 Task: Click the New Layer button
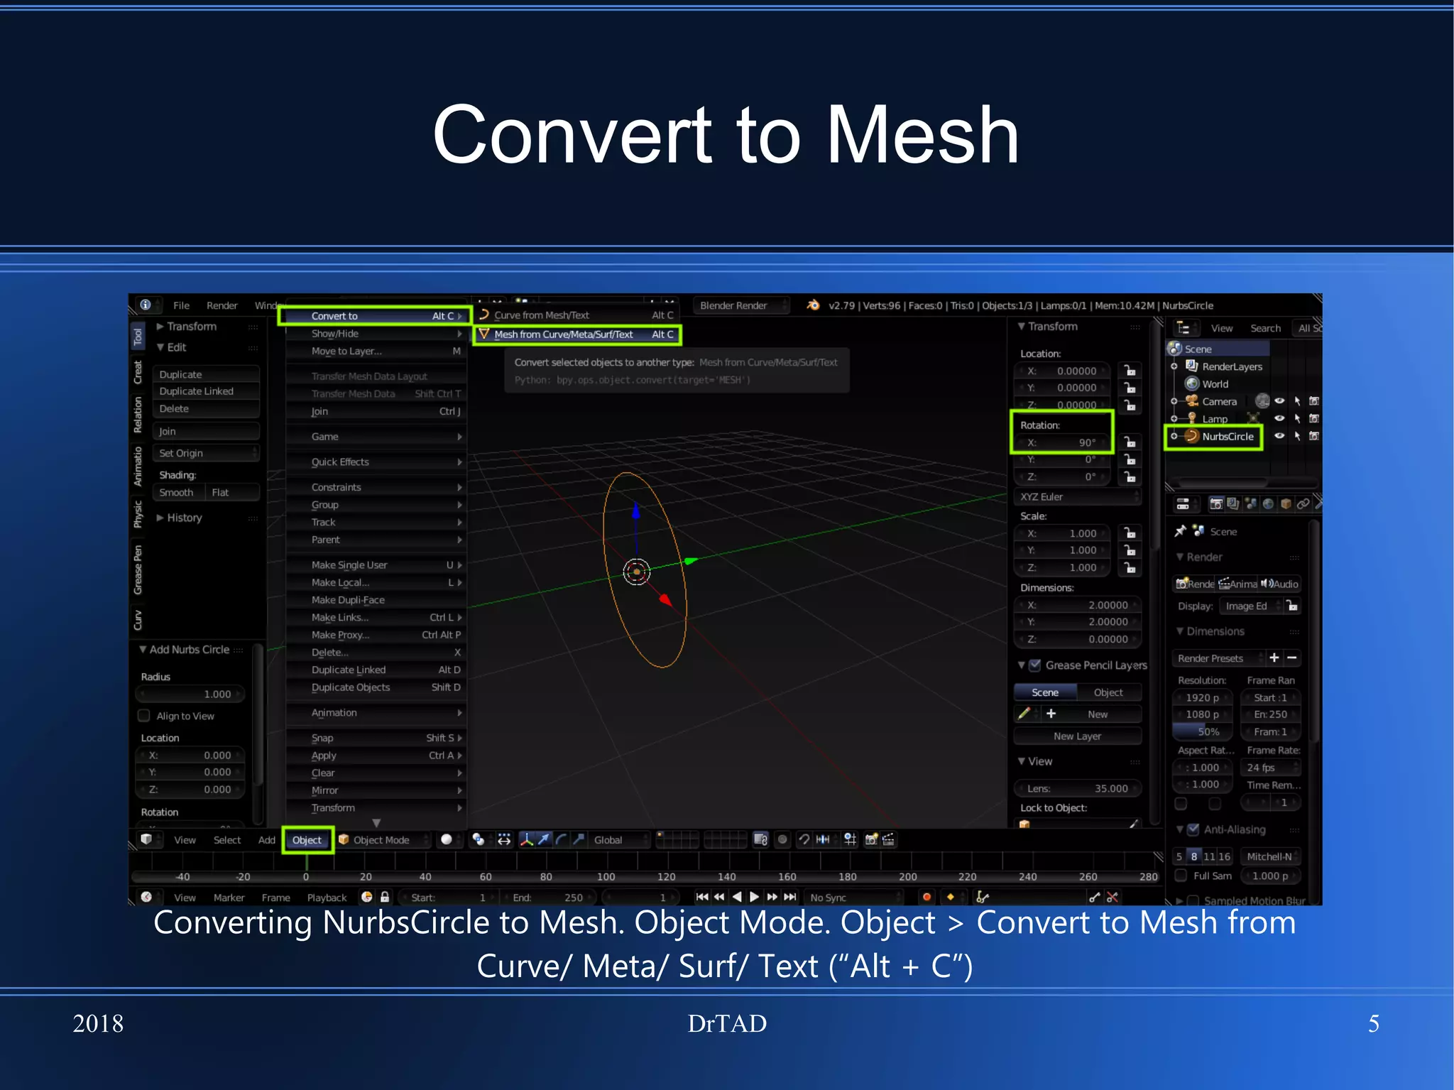point(1078,736)
